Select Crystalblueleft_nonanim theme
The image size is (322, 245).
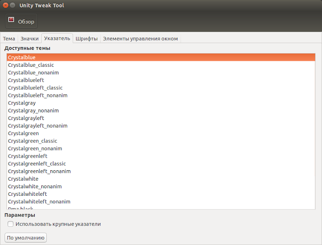click(x=161, y=95)
